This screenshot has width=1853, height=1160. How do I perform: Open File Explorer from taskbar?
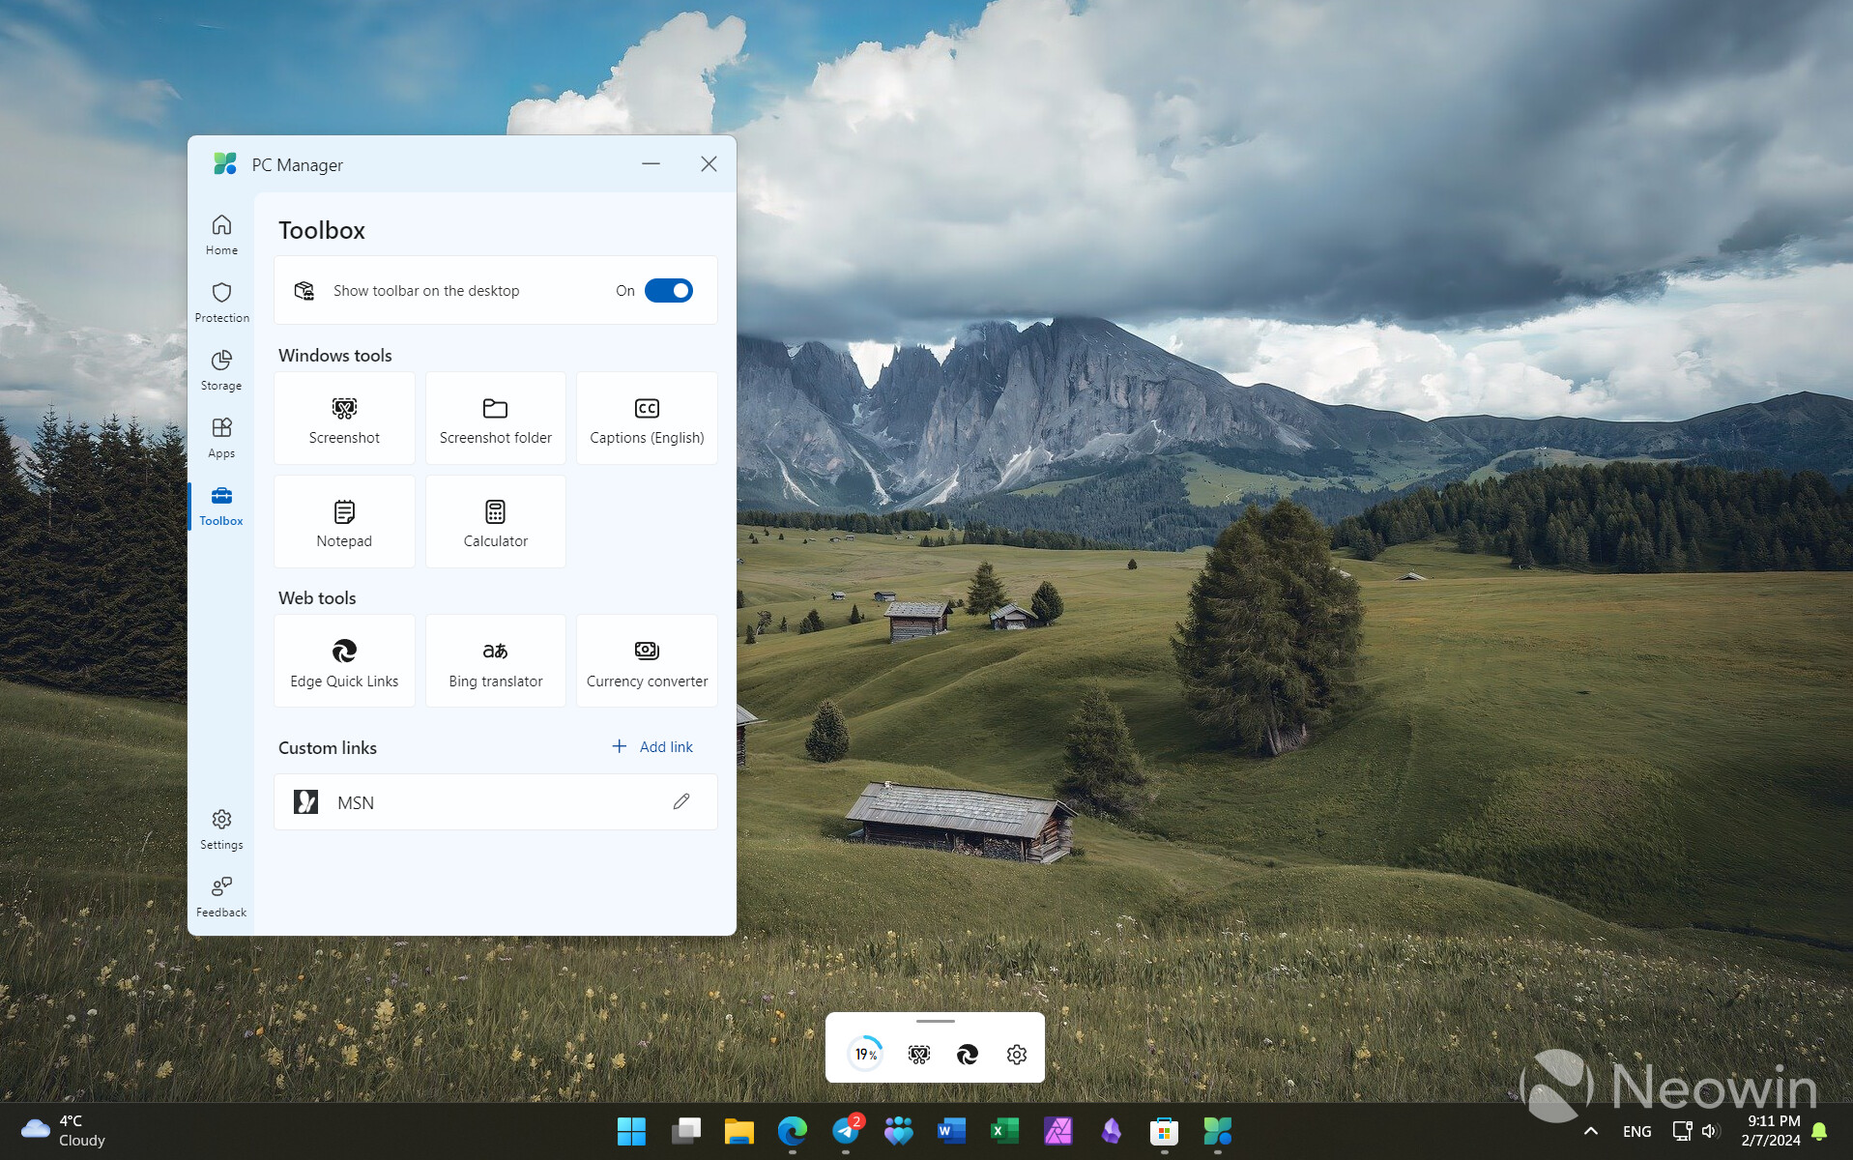[738, 1131]
